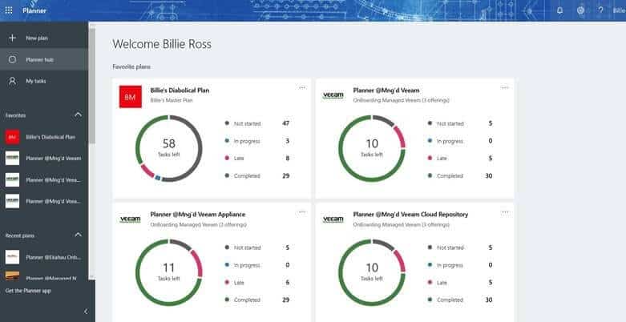The width and height of the screenshot is (626, 322).
Task: Open more options for Veeam Cloud Repository card
Action: [x=505, y=212]
